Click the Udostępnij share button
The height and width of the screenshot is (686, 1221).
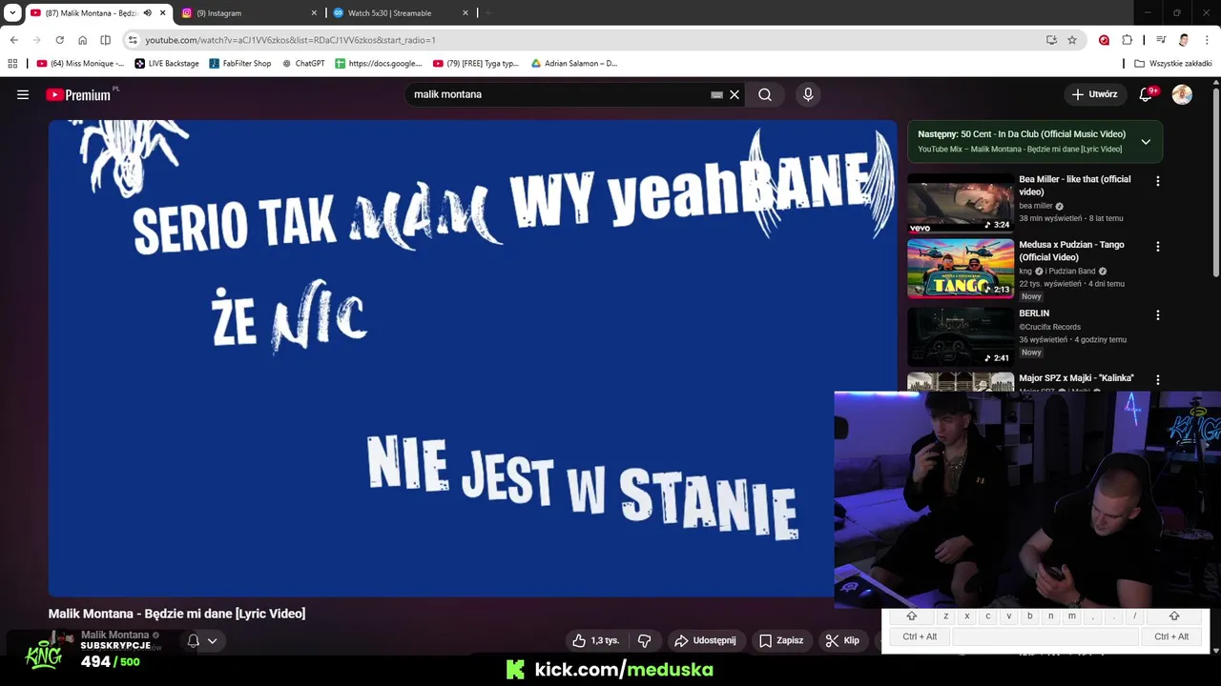click(705, 640)
